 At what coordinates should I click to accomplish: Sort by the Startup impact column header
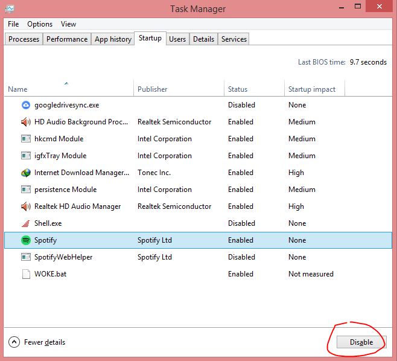314,89
